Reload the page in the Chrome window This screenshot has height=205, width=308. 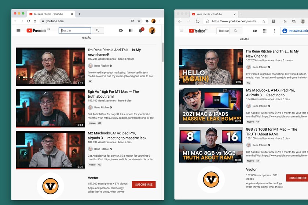pyautogui.click(x=29, y=21)
